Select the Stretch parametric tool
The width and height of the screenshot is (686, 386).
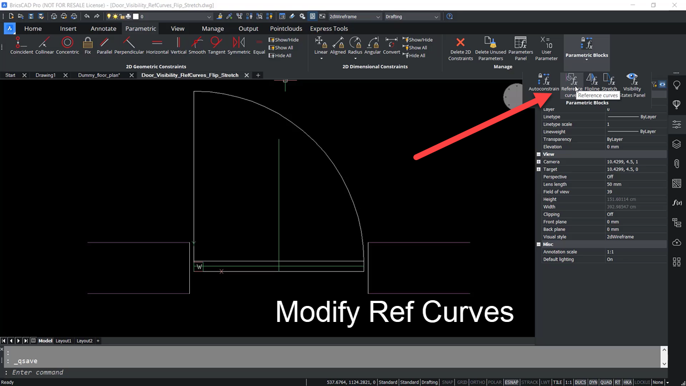click(609, 82)
